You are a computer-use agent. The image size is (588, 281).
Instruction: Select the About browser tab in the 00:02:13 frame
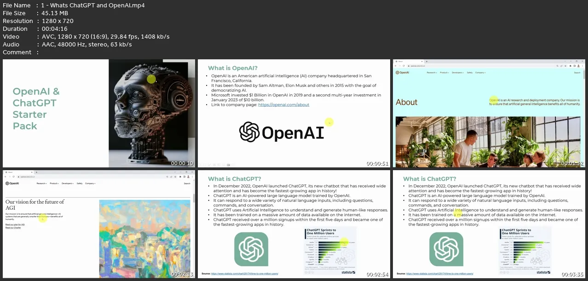pyautogui.click(x=19, y=172)
